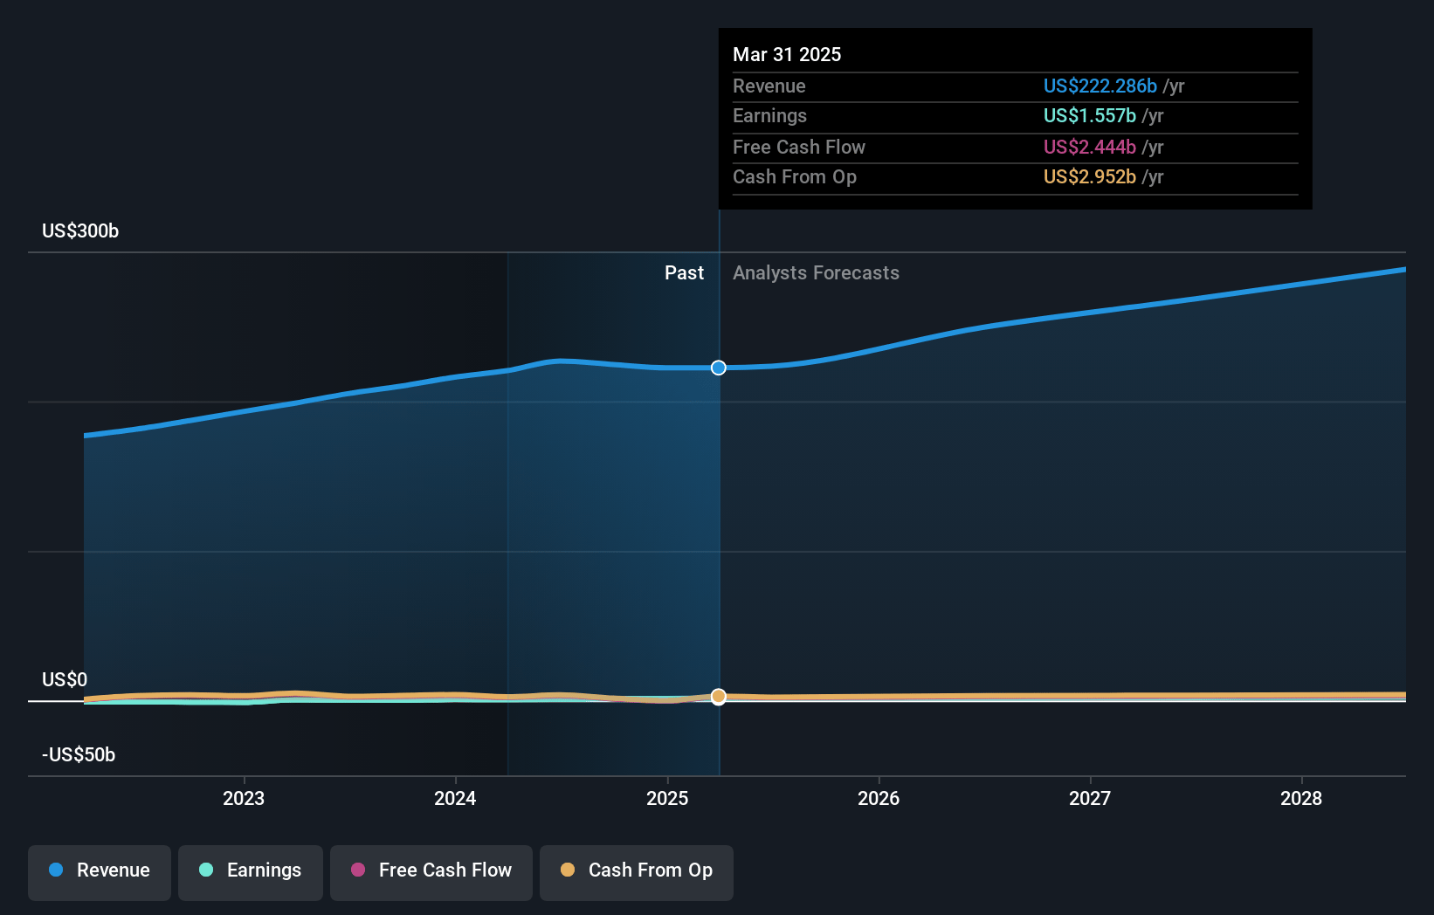Toggle the Earnings series legend button

(251, 872)
